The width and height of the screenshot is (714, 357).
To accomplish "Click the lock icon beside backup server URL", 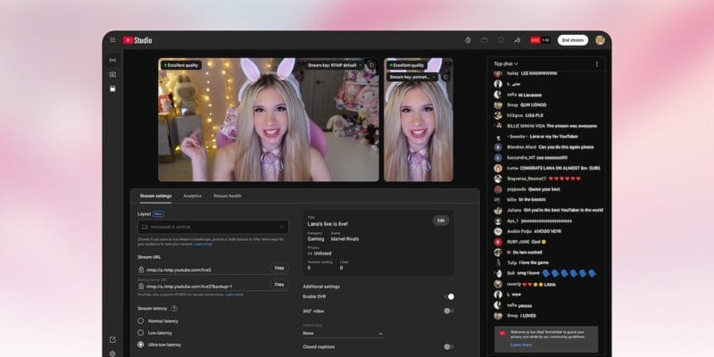I will (x=141, y=286).
